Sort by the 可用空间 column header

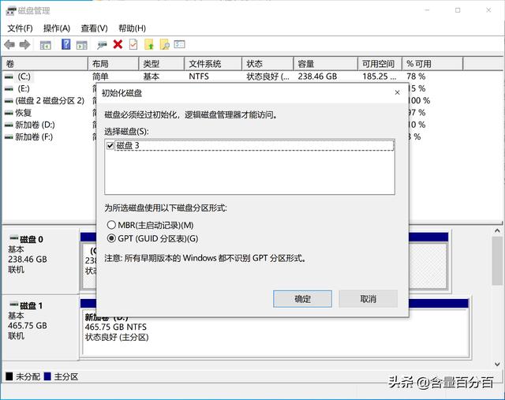pos(380,64)
